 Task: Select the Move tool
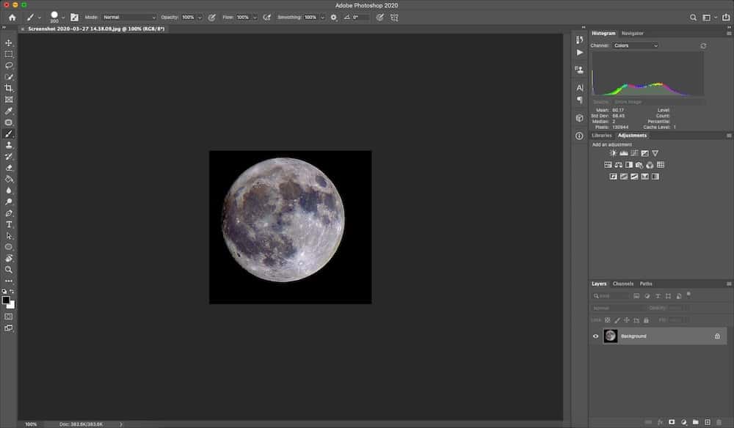click(8, 43)
